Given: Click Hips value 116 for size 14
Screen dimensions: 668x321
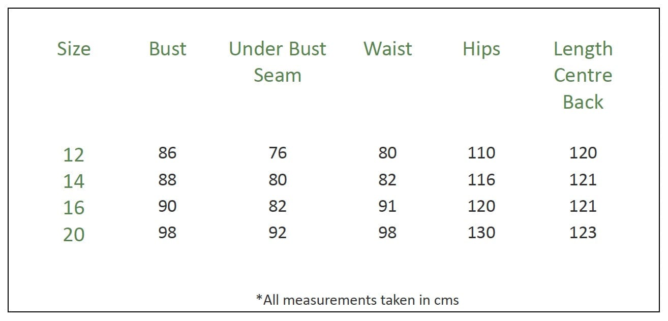Looking at the screenshot, I should [481, 179].
